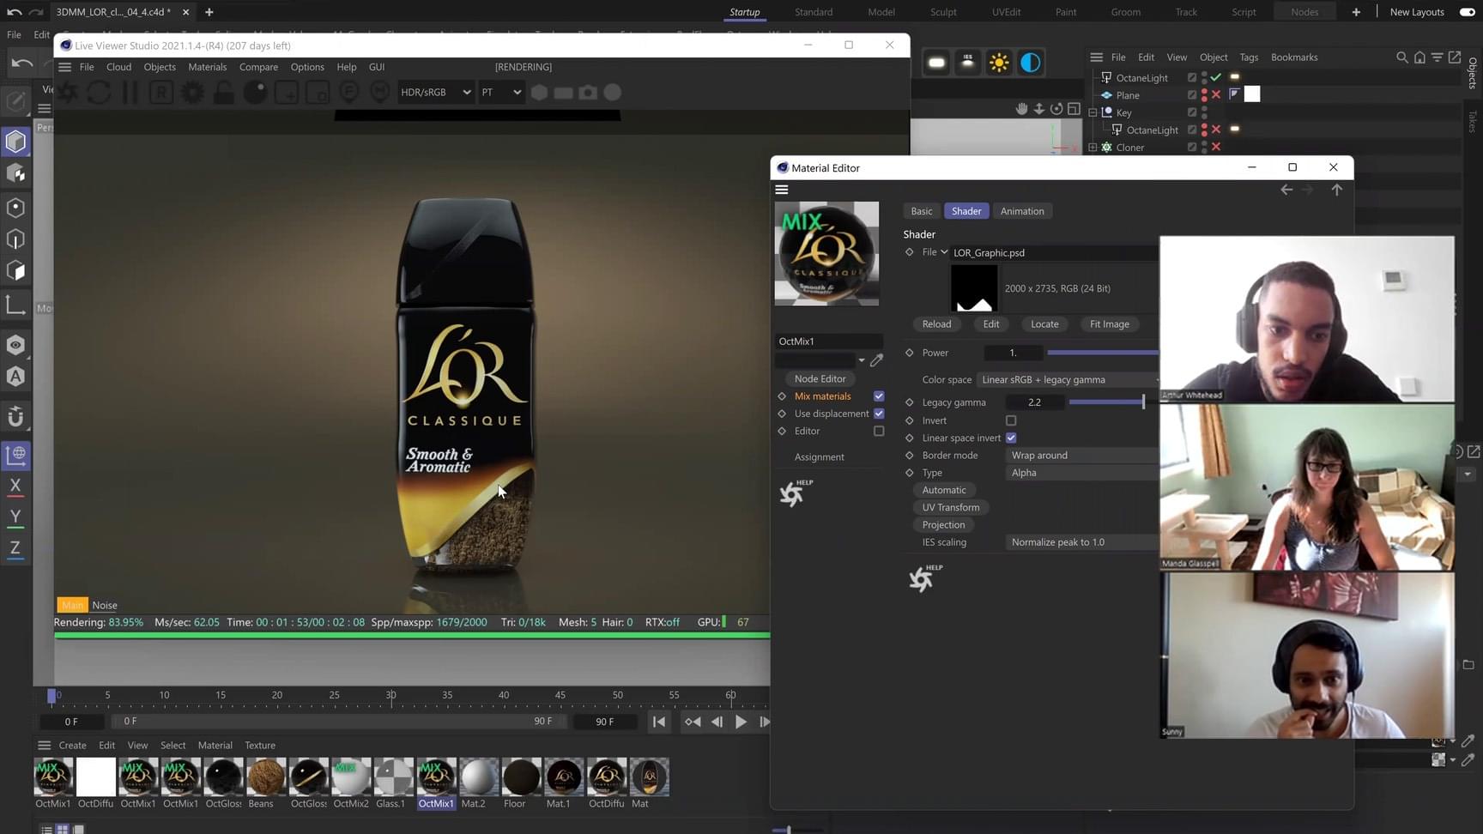Click the Octane area light icon
This screenshot has width=1483, height=834.
pyautogui.click(x=936, y=63)
